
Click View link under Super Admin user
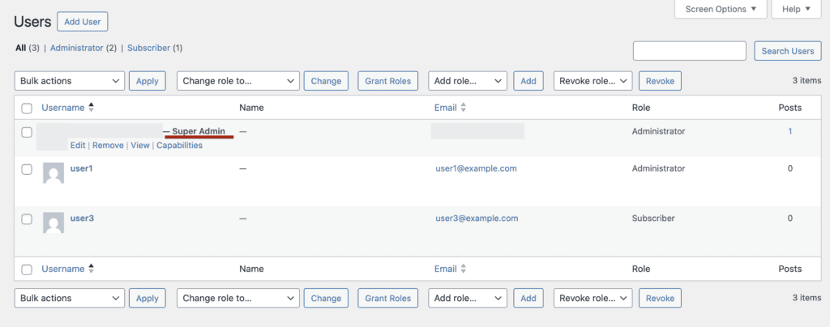click(x=140, y=145)
